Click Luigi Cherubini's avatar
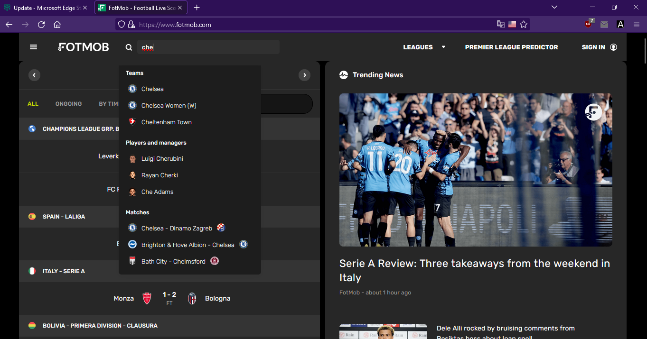This screenshot has height=339, width=647. pyautogui.click(x=132, y=159)
